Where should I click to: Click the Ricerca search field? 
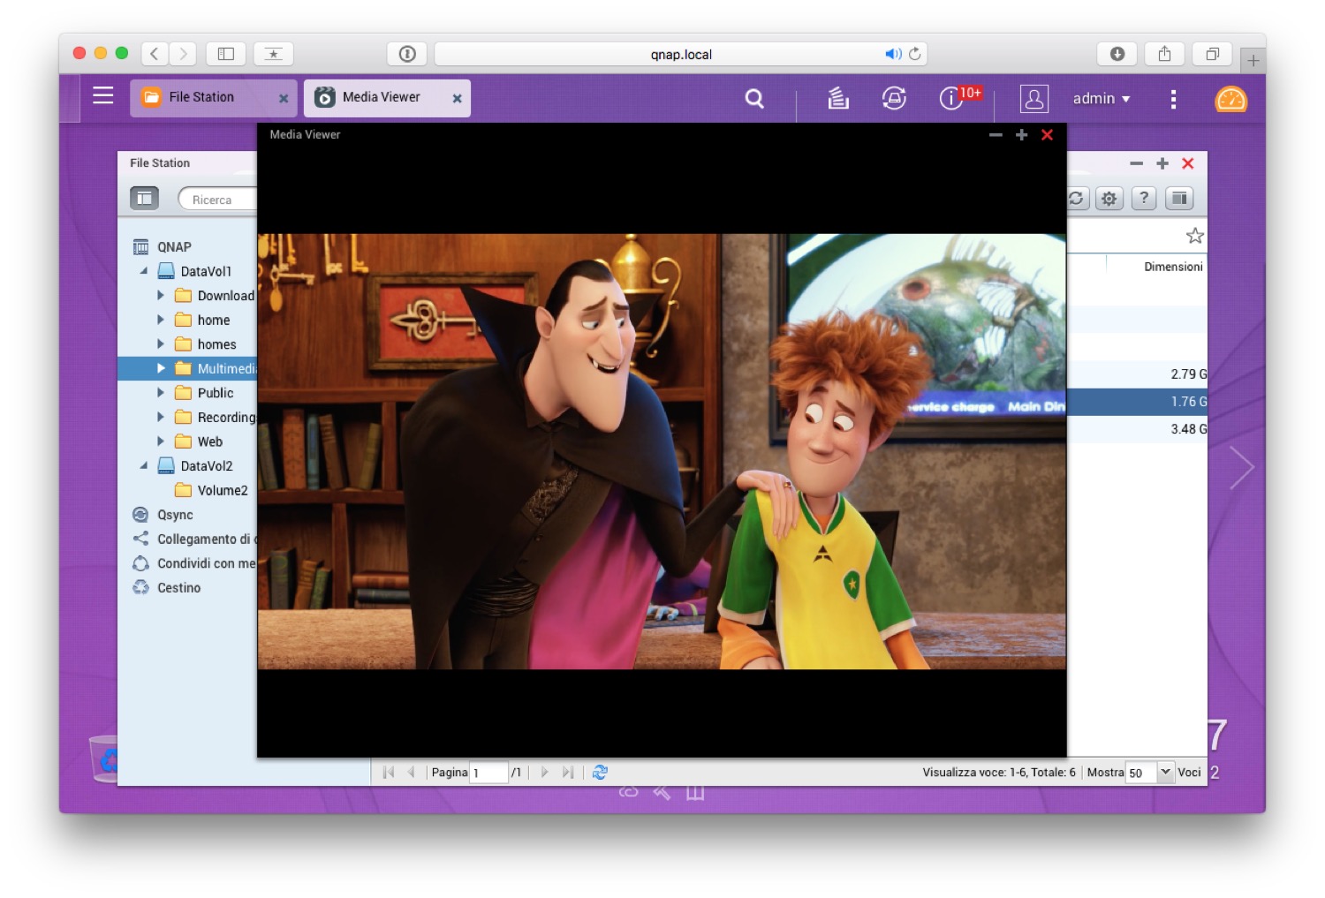tap(217, 200)
